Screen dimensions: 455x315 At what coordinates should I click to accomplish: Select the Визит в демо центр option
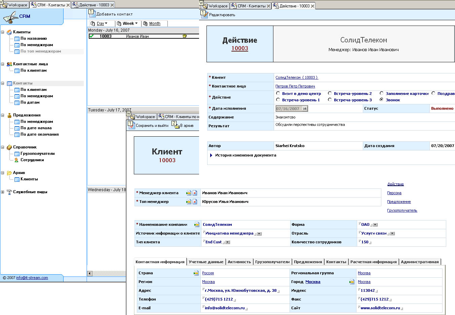(x=278, y=93)
